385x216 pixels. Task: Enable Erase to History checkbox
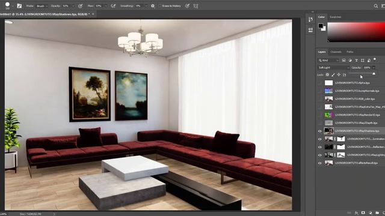point(160,6)
